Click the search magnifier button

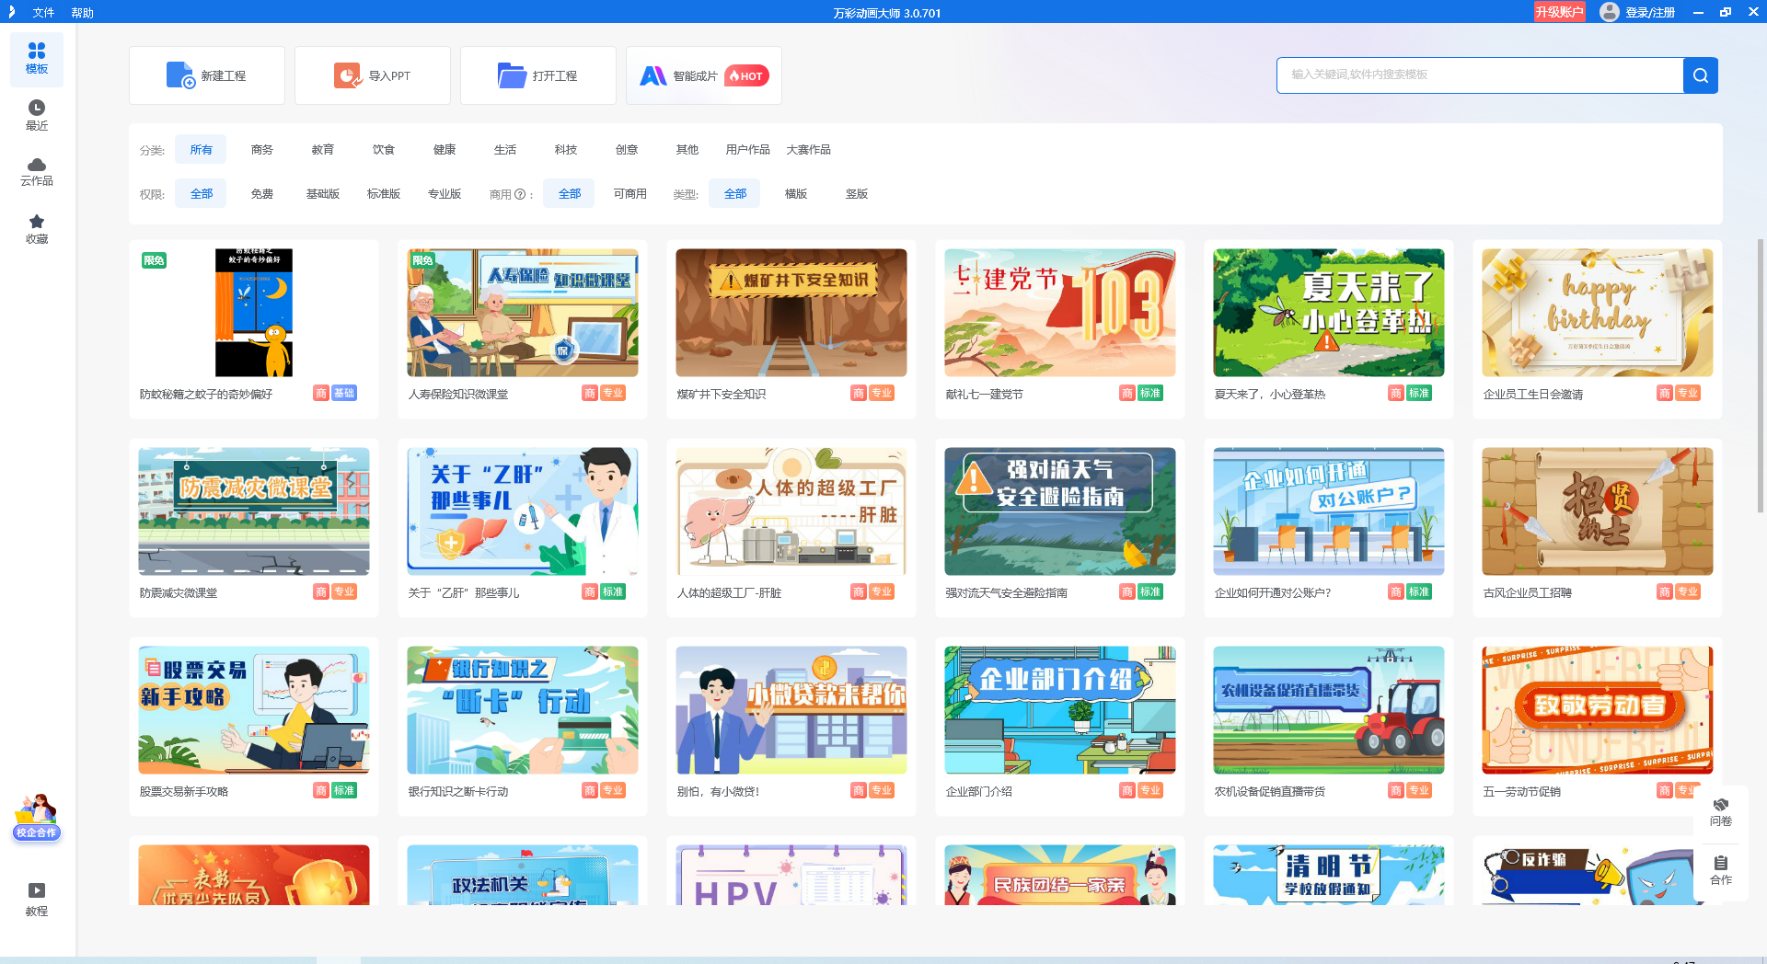point(1701,75)
